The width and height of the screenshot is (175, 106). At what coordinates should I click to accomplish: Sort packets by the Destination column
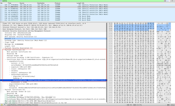pos(46,3)
